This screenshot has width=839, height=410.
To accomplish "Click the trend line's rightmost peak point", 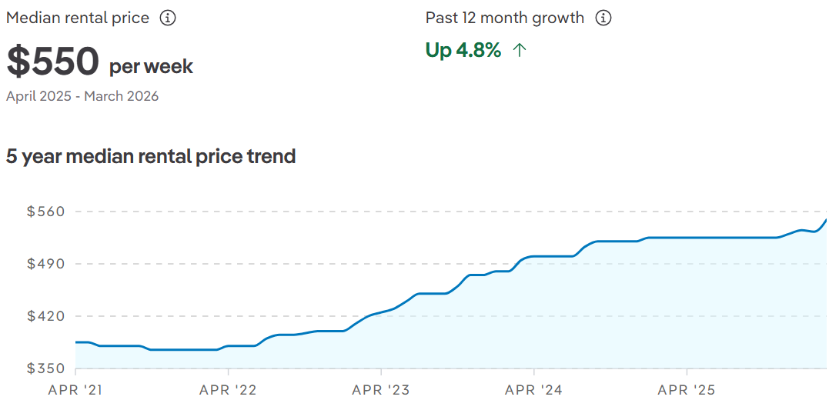I will click(826, 220).
